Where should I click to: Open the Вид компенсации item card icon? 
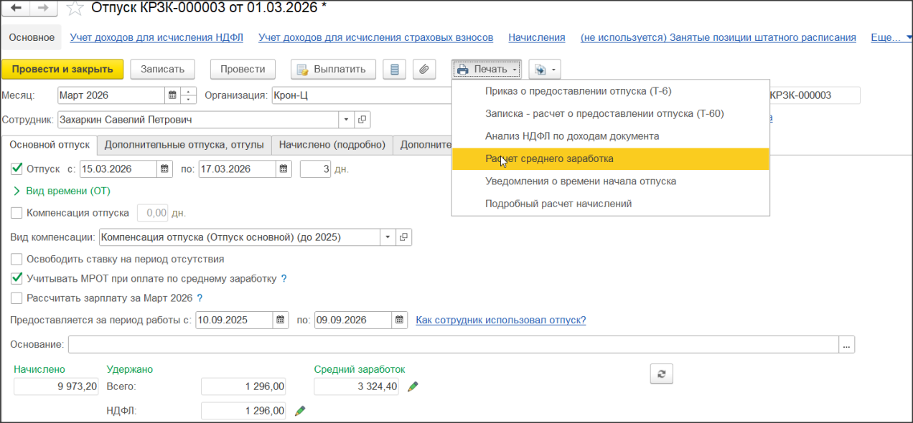404,237
